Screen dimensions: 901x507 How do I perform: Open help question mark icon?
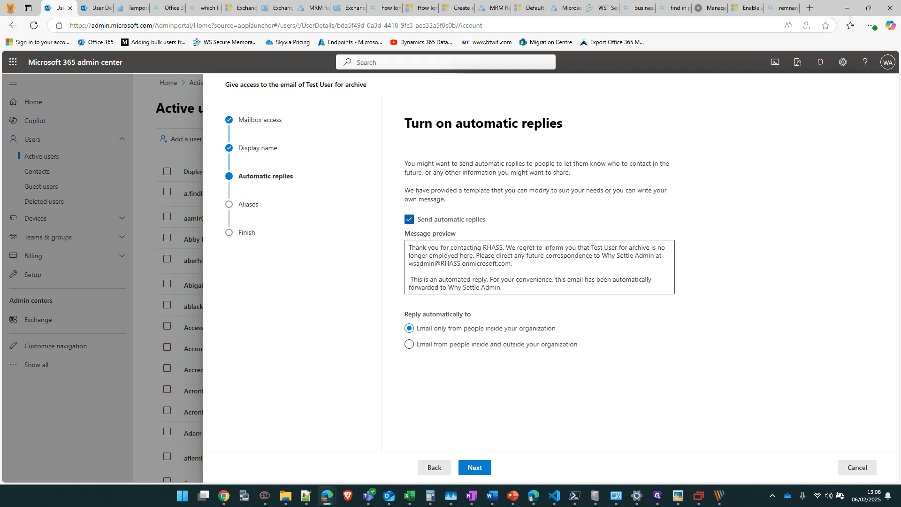coord(865,62)
